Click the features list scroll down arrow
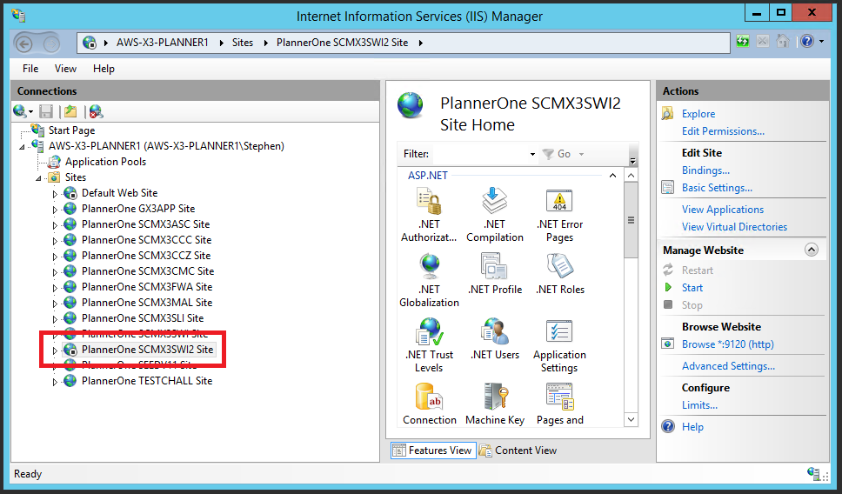842x494 pixels. click(x=631, y=419)
